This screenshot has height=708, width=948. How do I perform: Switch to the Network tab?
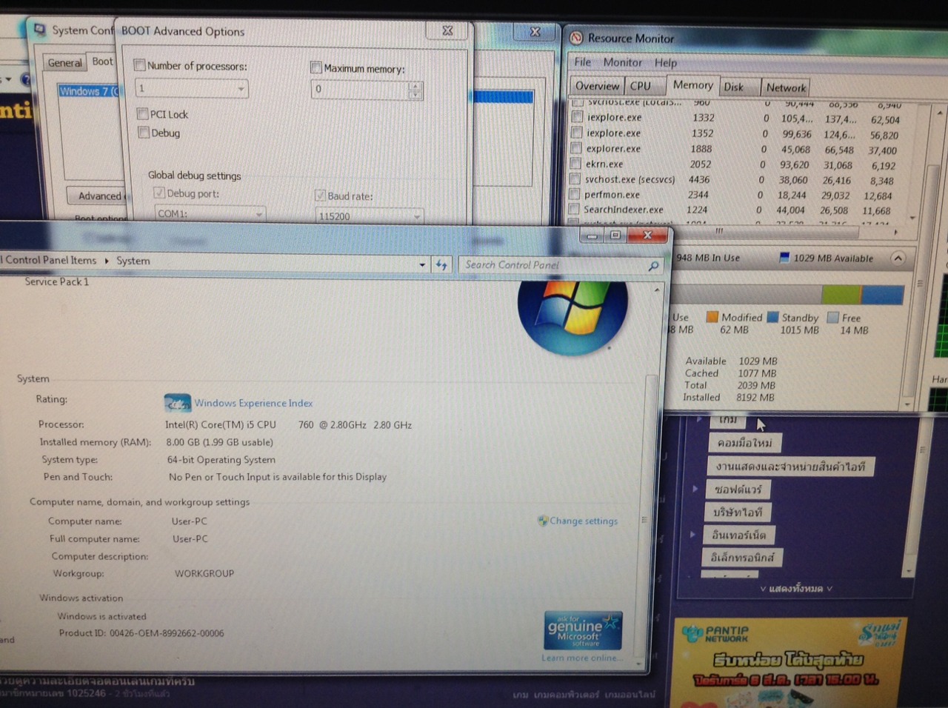coord(786,87)
